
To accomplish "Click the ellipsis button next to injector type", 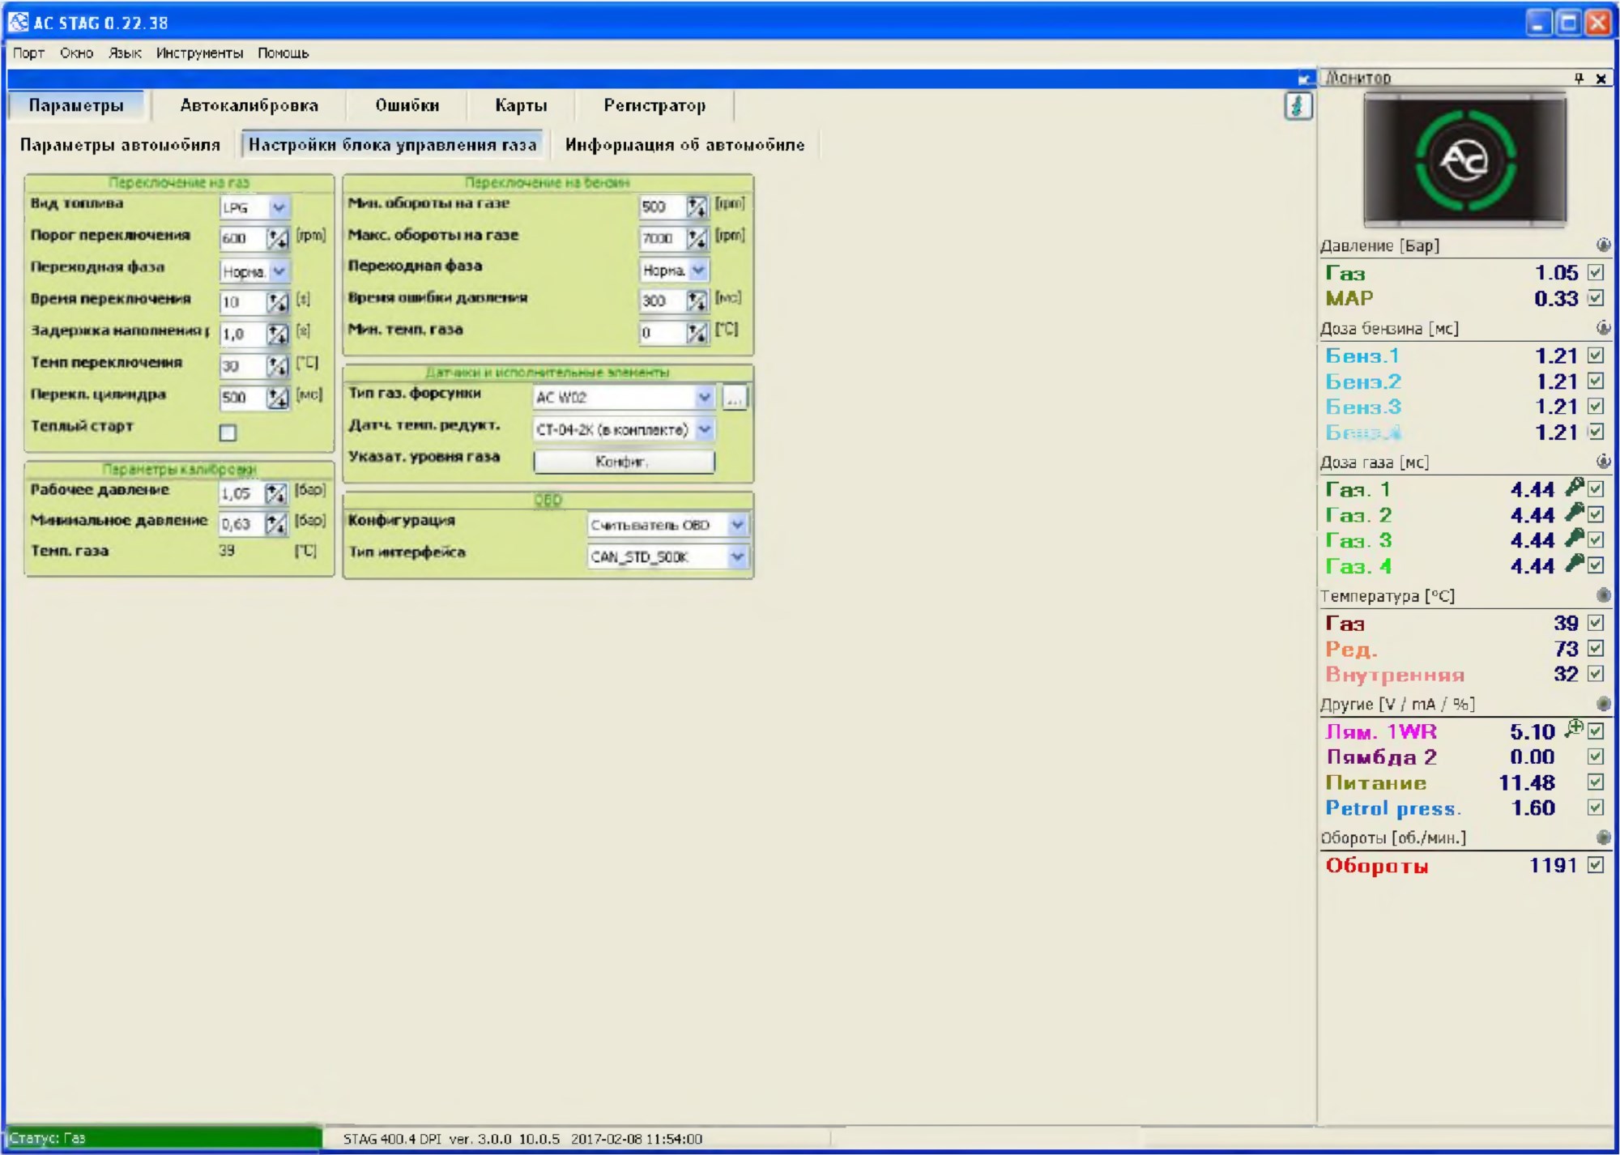I will click(734, 397).
